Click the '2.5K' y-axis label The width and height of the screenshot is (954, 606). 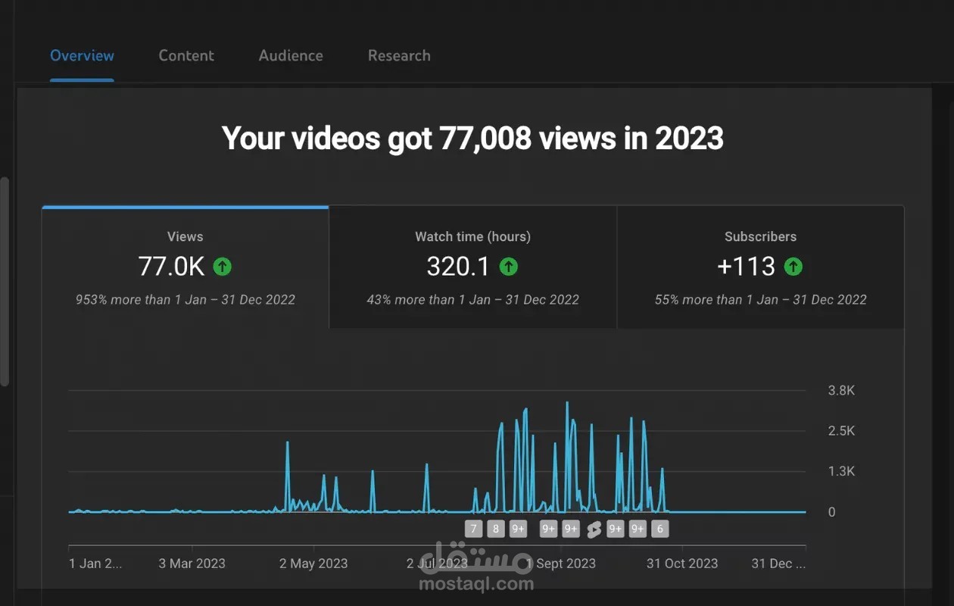841,431
